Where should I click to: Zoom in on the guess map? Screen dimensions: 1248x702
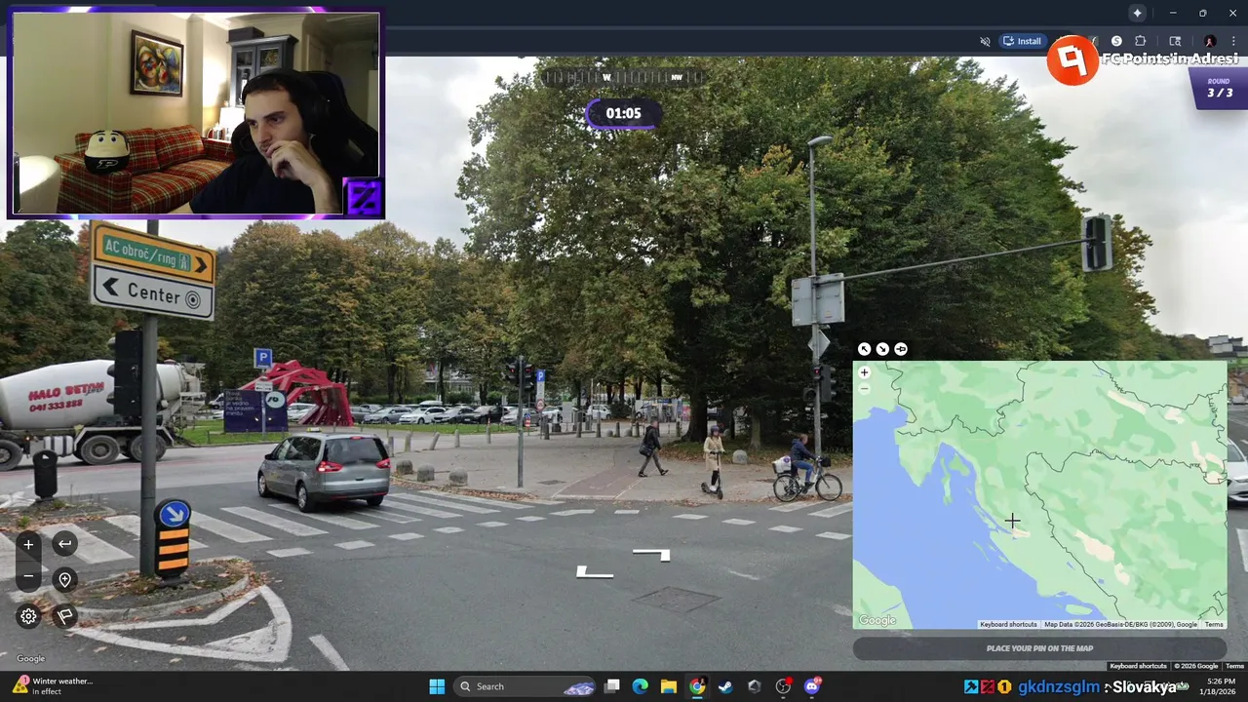(x=864, y=372)
